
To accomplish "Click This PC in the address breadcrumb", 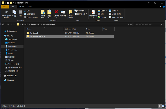I will (25, 24).
